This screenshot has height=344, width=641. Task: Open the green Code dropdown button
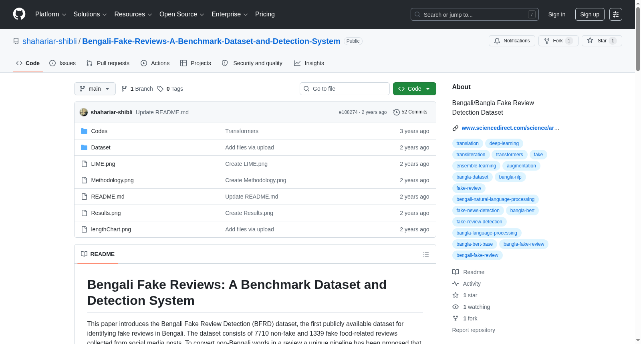click(x=415, y=89)
